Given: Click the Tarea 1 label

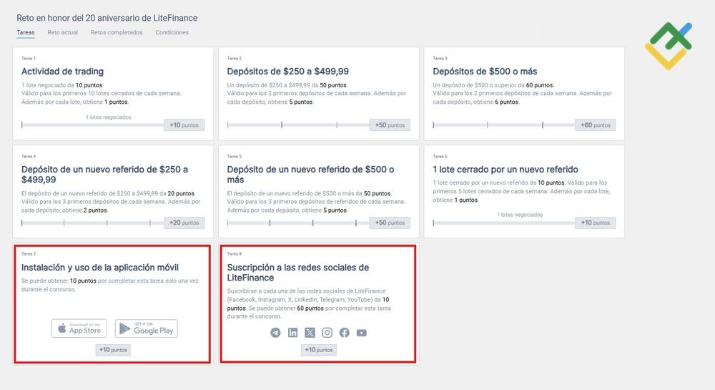Looking at the screenshot, I should click(29, 59).
